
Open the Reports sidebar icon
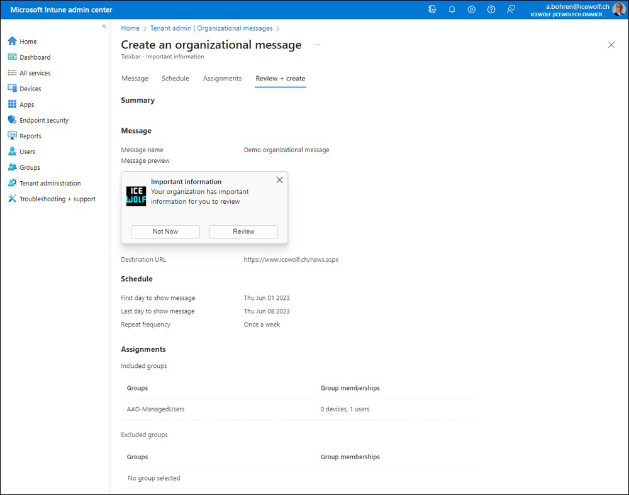pyautogui.click(x=13, y=136)
